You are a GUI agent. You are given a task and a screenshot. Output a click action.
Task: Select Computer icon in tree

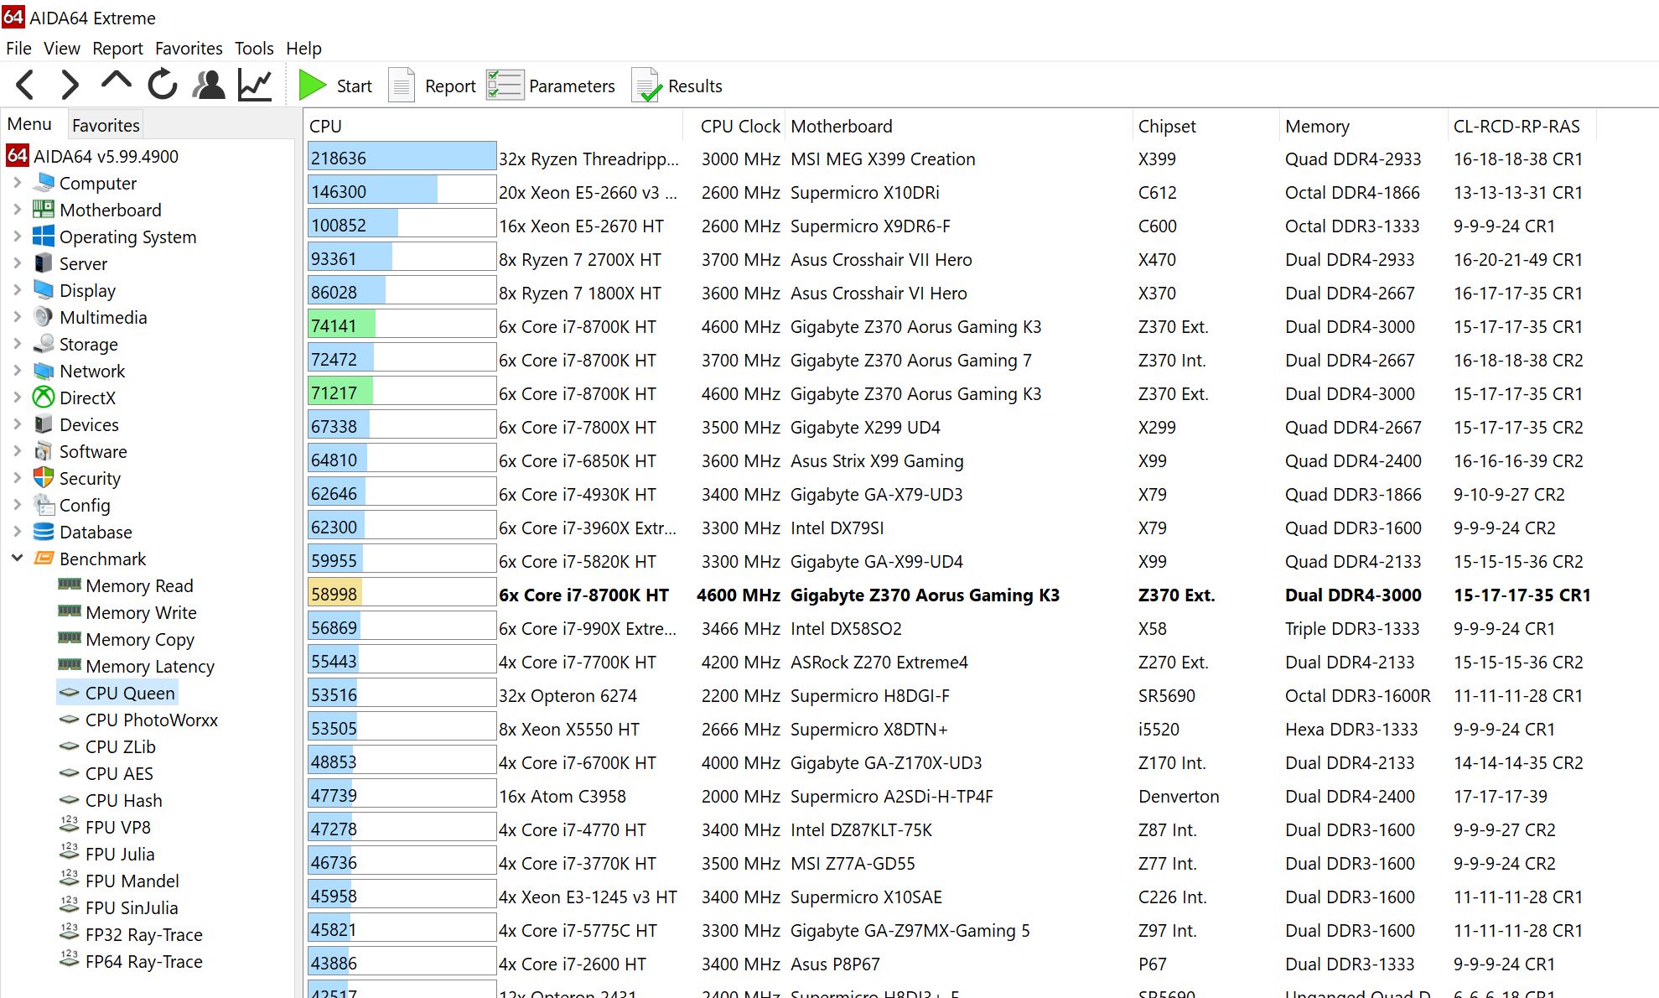[x=44, y=183]
